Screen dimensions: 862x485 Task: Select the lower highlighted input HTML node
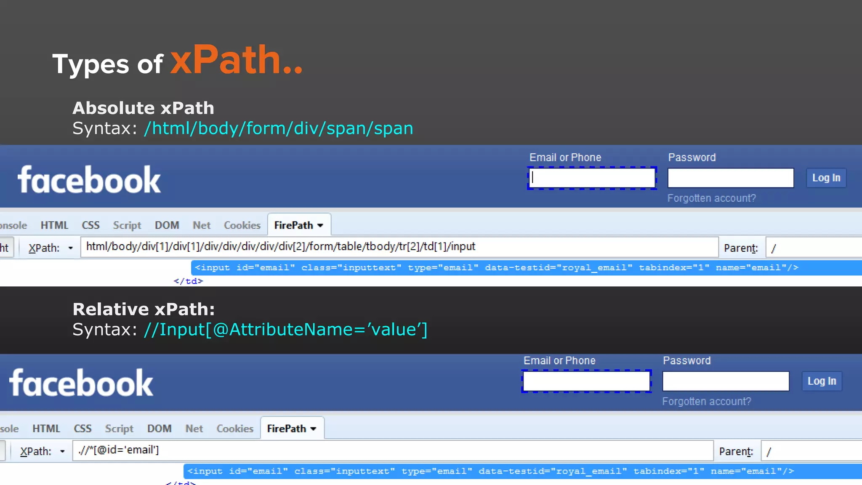tap(490, 471)
